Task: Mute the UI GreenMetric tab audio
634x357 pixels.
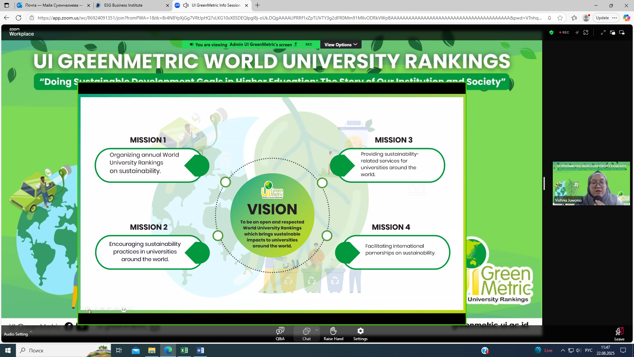Action: 186,5
